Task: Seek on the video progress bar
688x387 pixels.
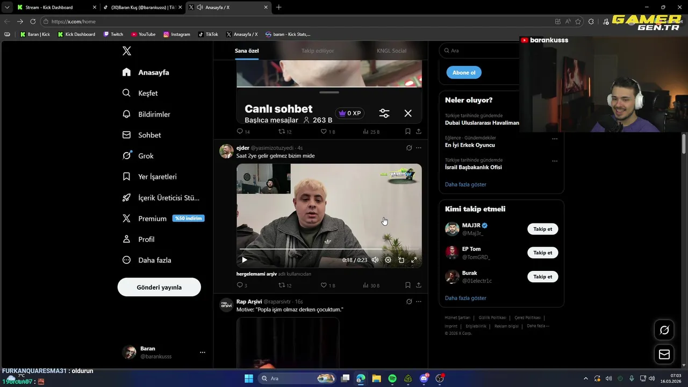Action: pyautogui.click(x=329, y=249)
